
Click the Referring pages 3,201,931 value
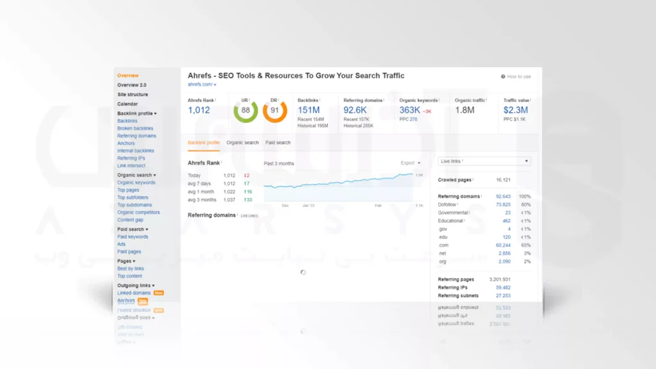[x=500, y=279]
